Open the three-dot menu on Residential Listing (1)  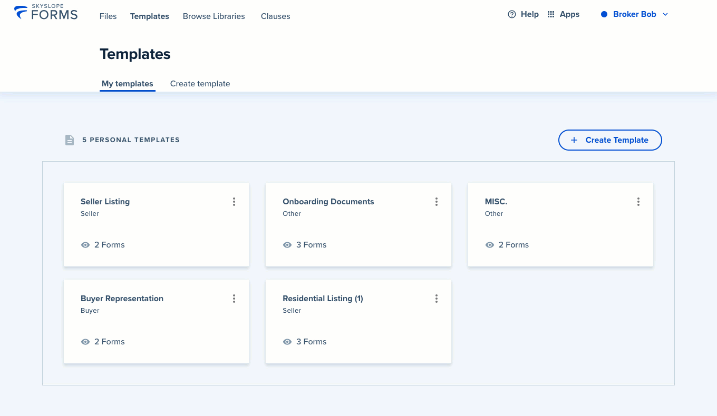pyautogui.click(x=437, y=299)
